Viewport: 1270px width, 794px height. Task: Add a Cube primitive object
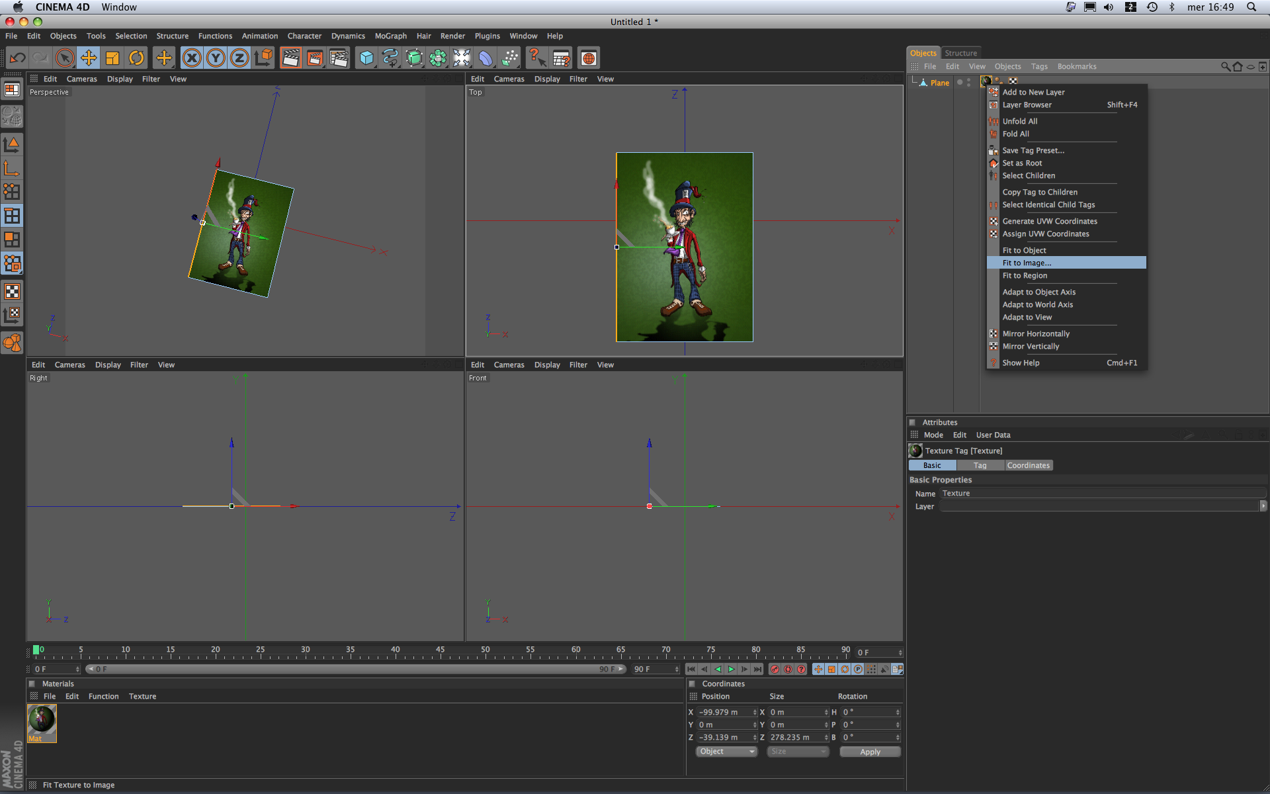click(x=366, y=58)
